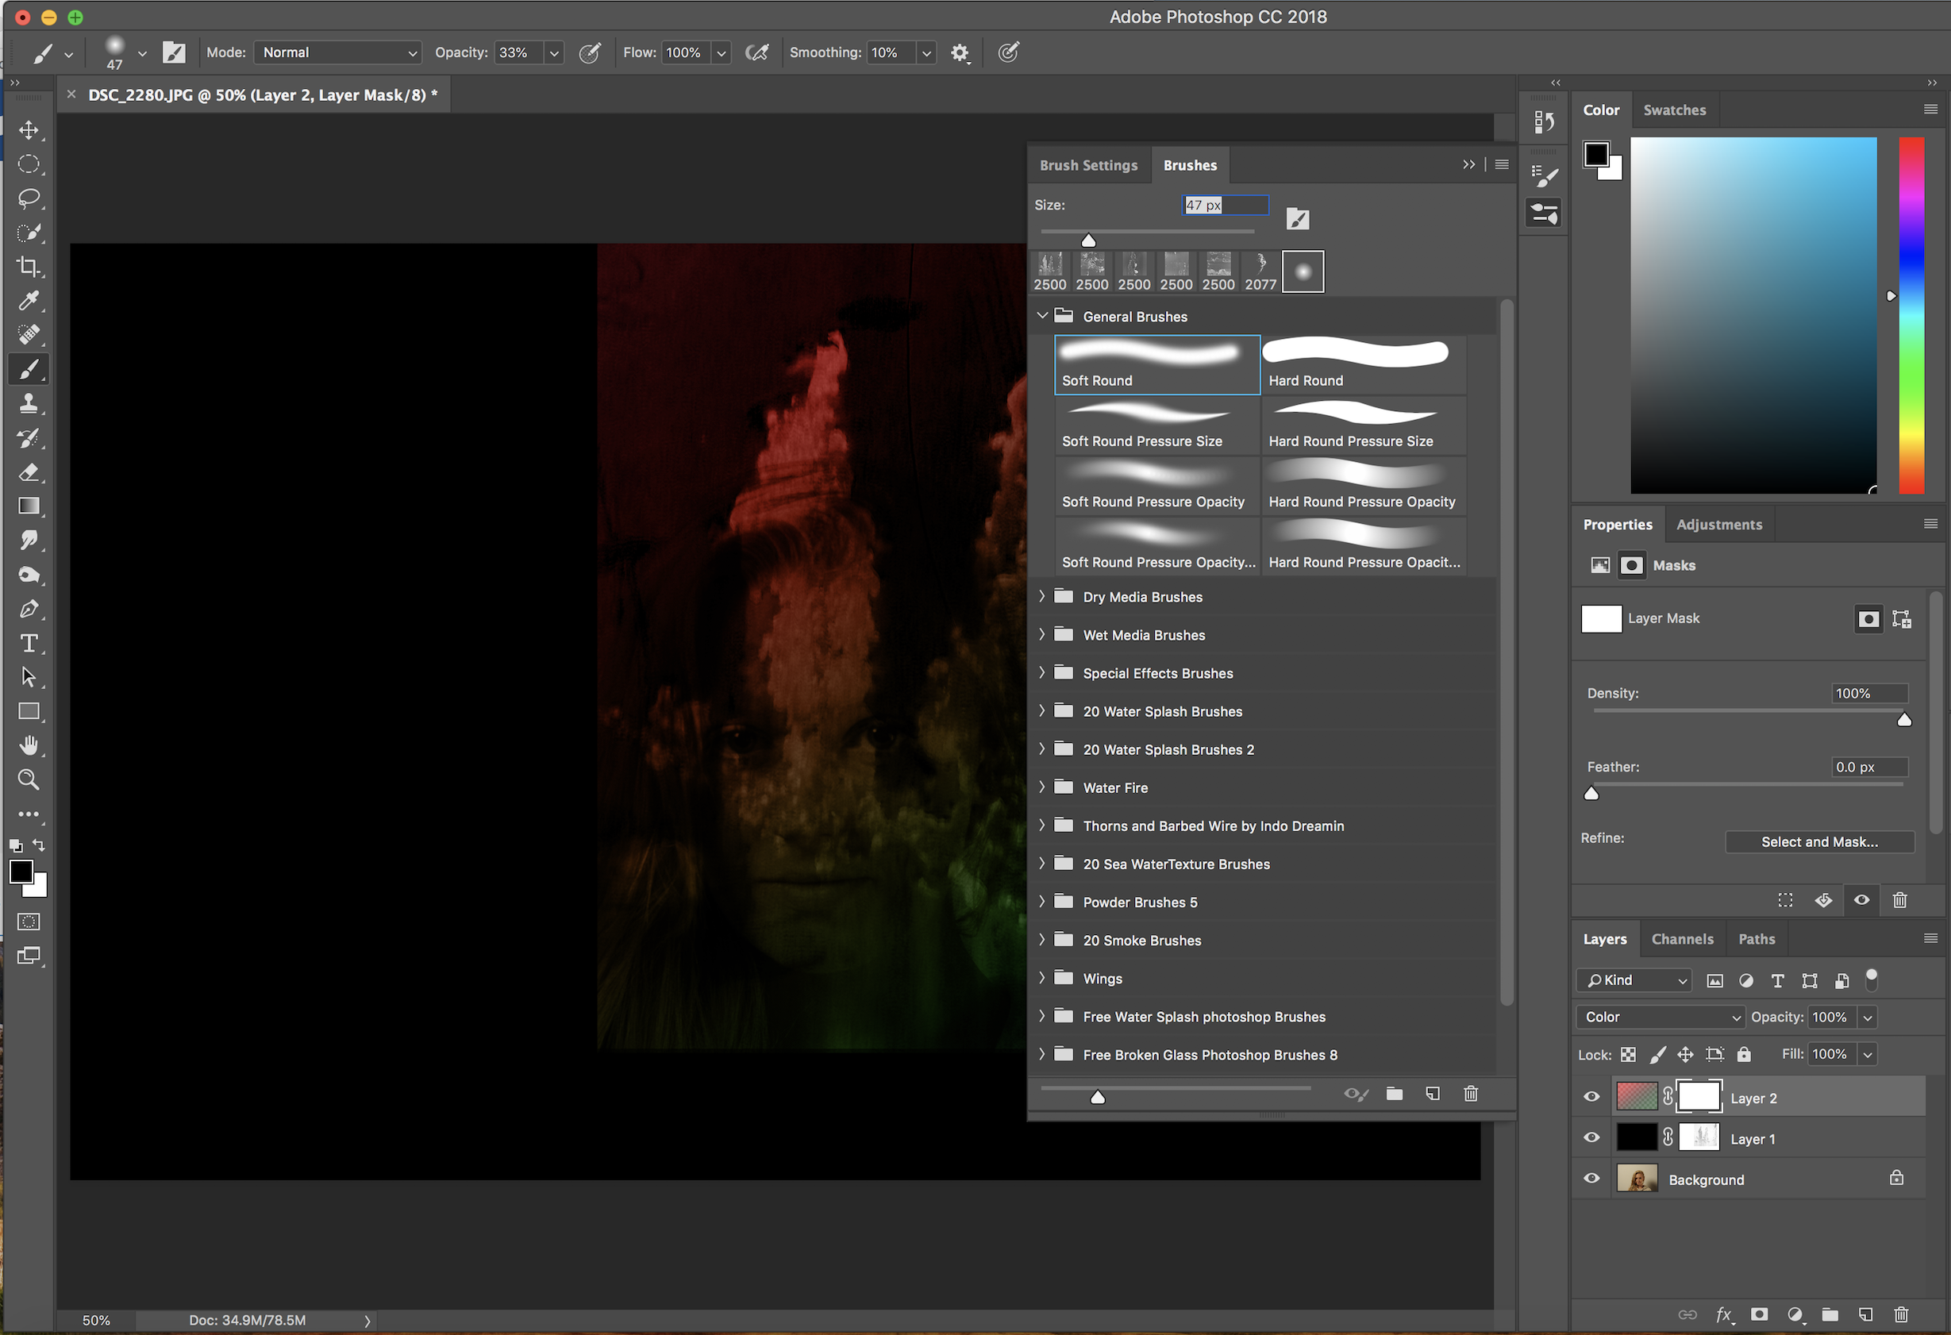Open the brush Mode dropdown
Image resolution: width=1951 pixels, height=1335 pixels.
337,53
